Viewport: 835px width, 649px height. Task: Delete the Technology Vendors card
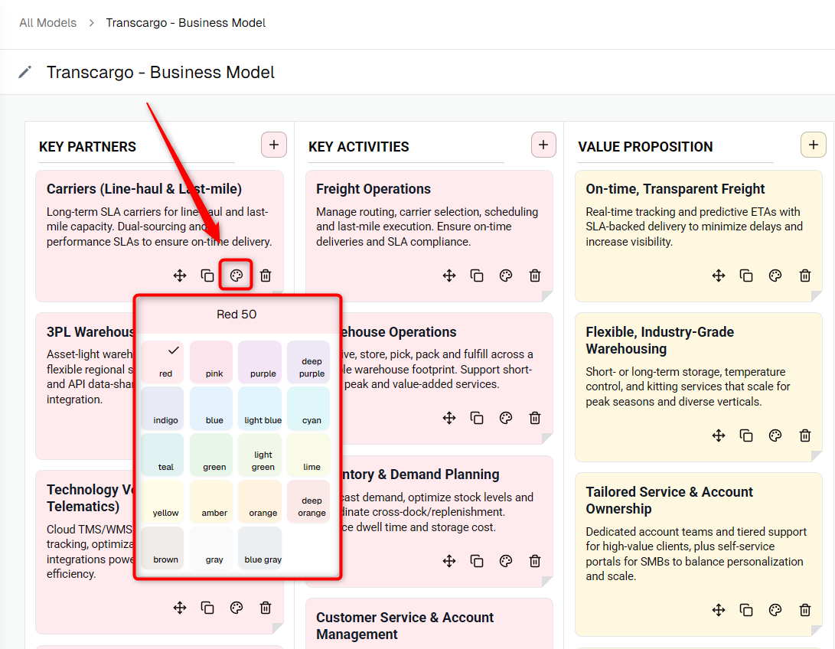[266, 608]
